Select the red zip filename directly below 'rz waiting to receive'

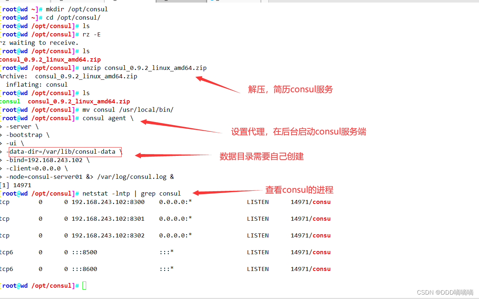point(50,59)
